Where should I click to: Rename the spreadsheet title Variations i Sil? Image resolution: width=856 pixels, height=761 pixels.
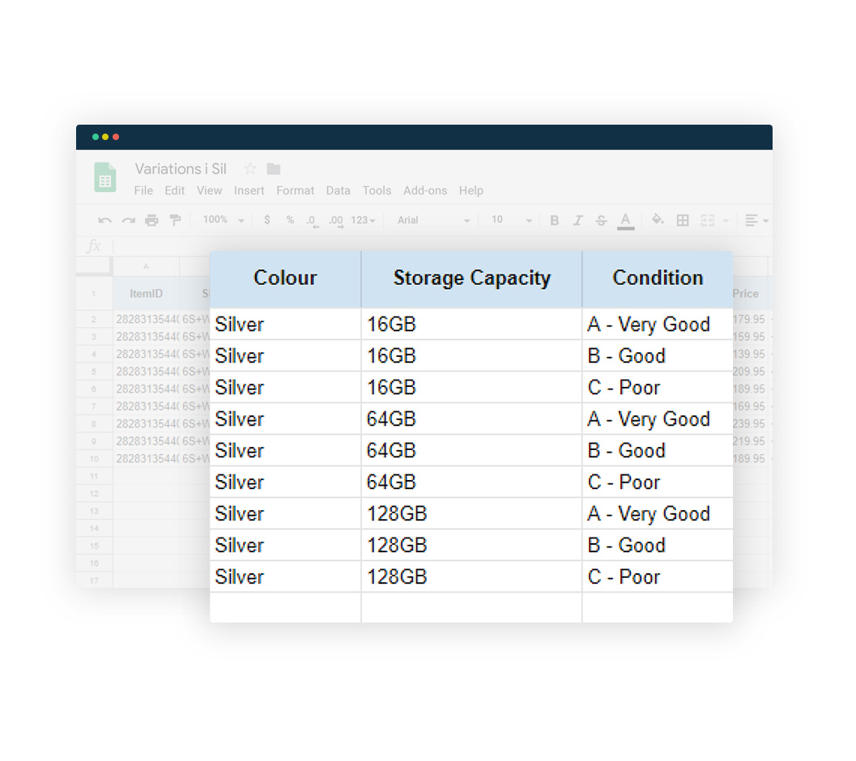[180, 169]
